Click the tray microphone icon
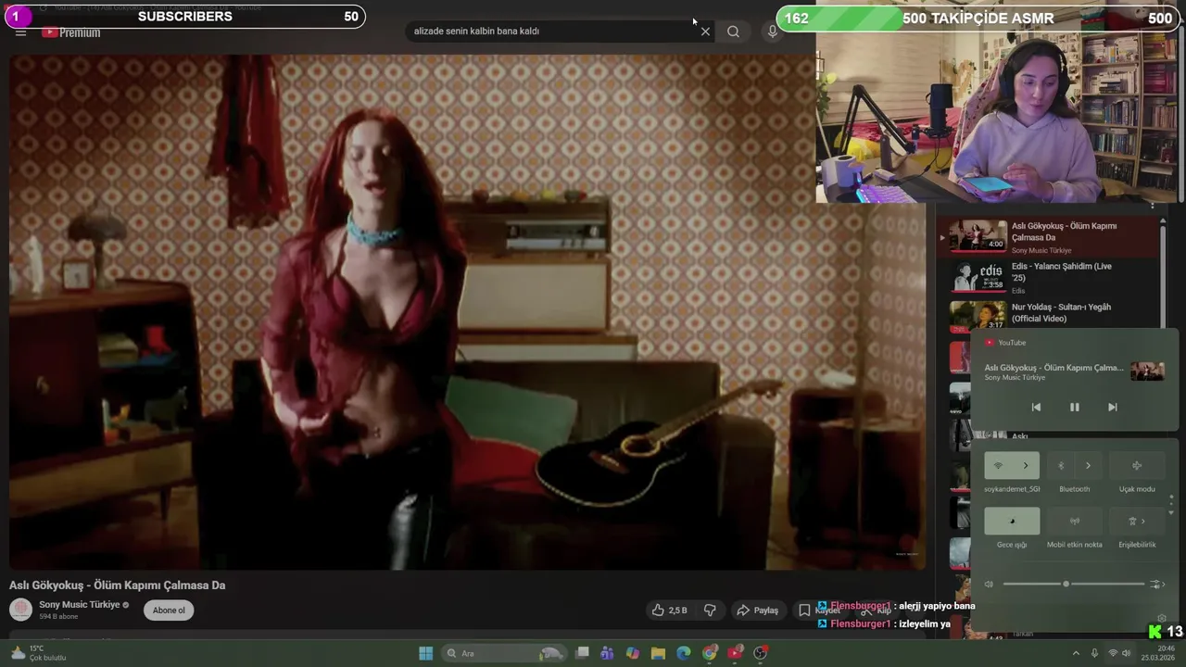1186x667 pixels. point(1094,653)
